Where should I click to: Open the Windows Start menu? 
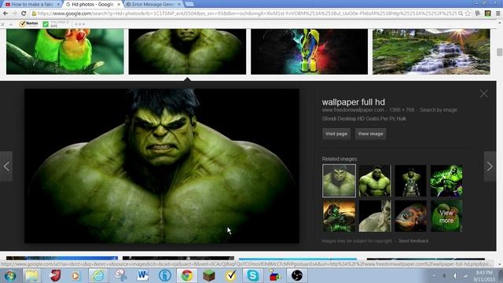[10, 276]
